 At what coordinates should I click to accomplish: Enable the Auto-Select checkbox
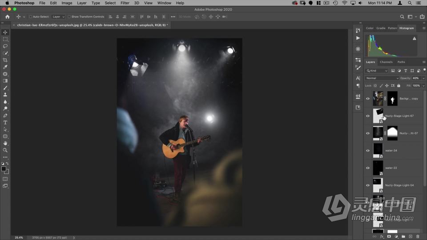coord(31,17)
